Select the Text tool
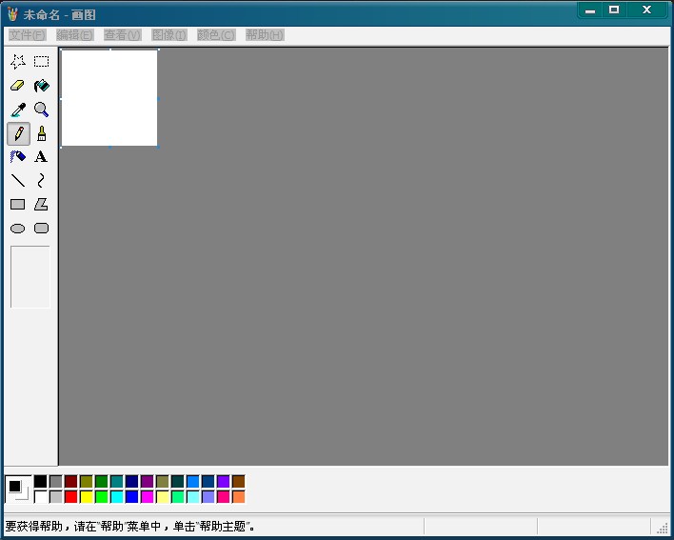The width and height of the screenshot is (674, 540). pyautogui.click(x=41, y=157)
